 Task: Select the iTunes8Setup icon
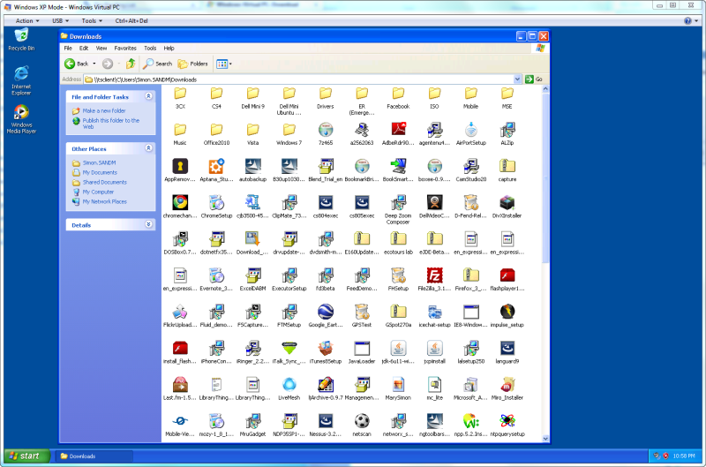coord(325,348)
